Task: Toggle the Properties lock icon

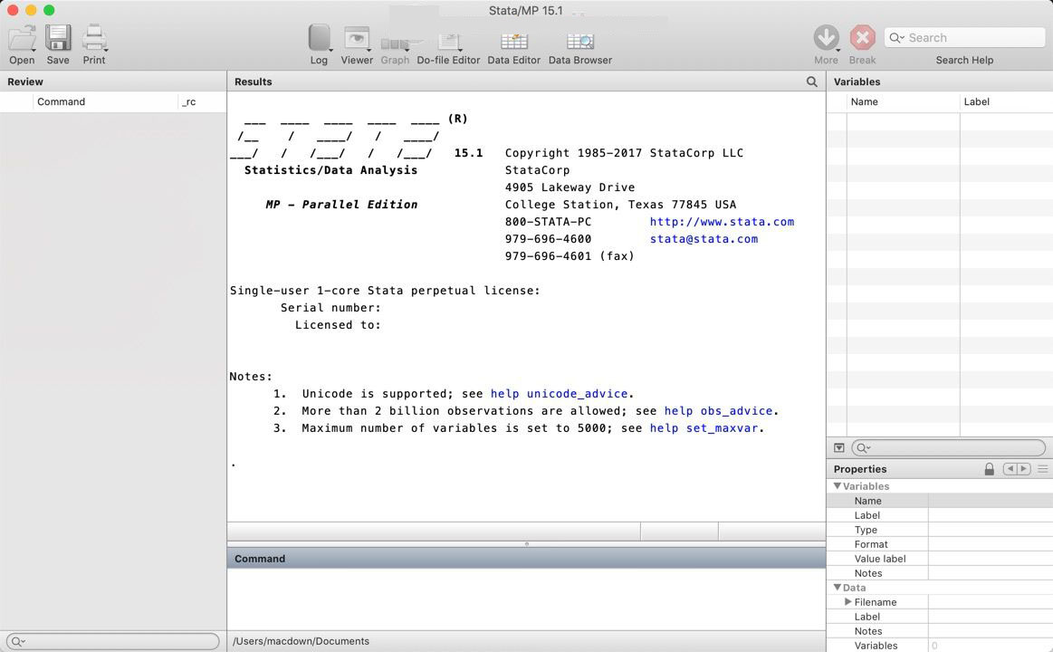Action: coord(990,469)
